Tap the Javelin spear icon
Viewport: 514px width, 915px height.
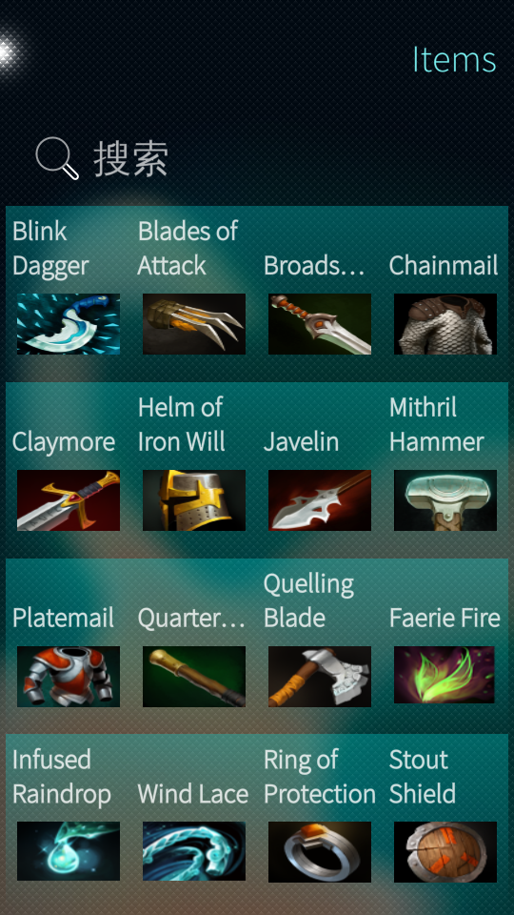pyautogui.click(x=320, y=500)
